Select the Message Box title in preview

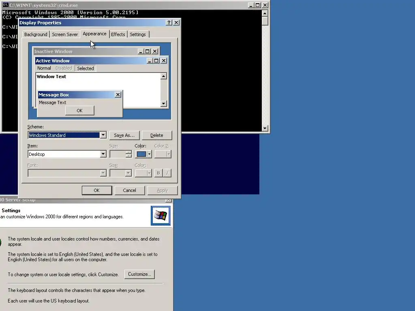coord(53,95)
